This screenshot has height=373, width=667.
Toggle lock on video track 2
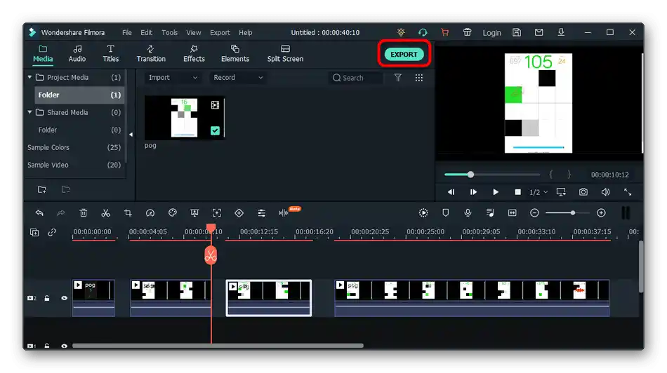(x=47, y=298)
